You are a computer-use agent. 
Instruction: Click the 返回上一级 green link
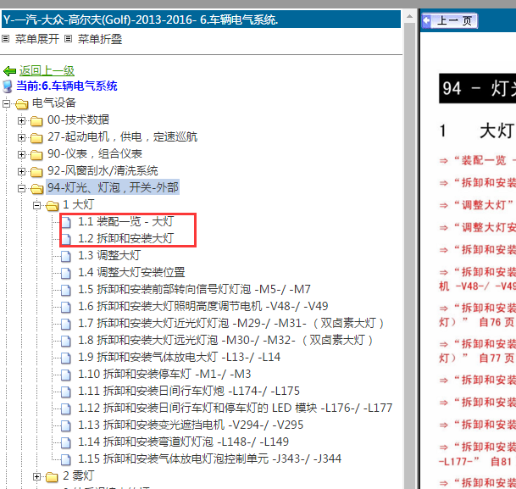coord(47,70)
